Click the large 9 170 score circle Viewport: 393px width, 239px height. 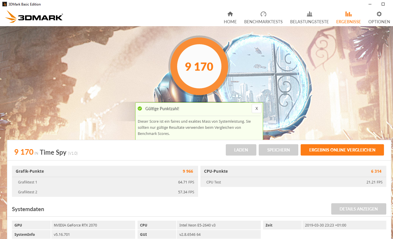(199, 67)
